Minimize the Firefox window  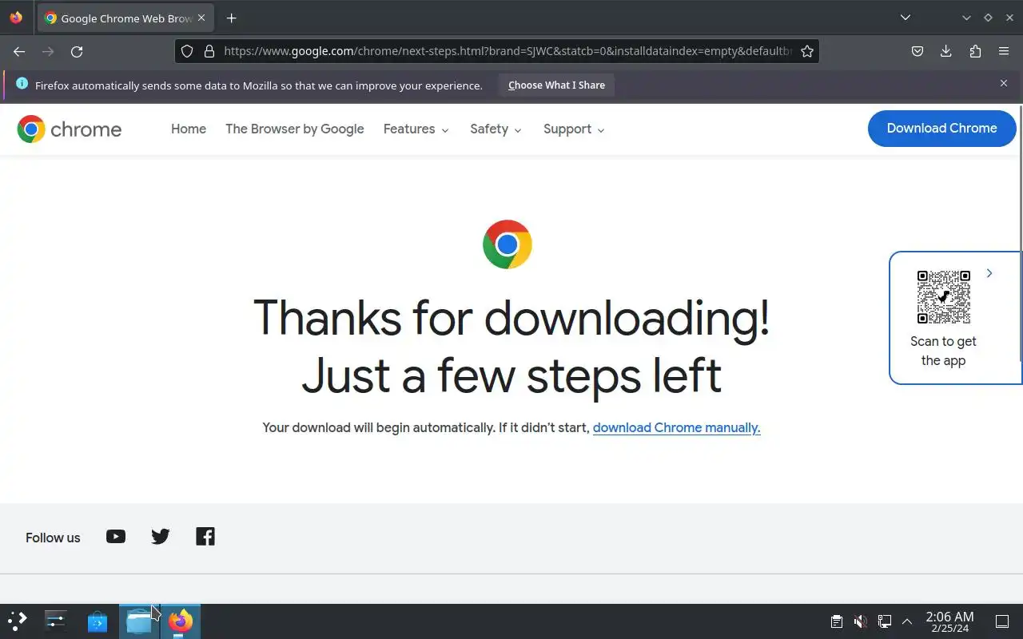966,18
